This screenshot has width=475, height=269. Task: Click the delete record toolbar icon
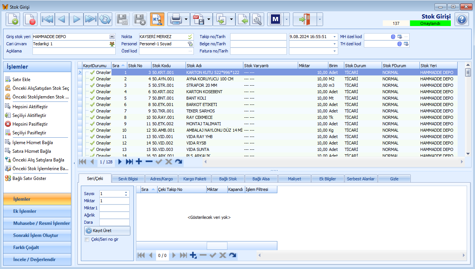coord(30,19)
